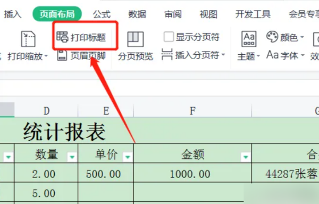Select the cell containing 1000.00

(x=192, y=173)
